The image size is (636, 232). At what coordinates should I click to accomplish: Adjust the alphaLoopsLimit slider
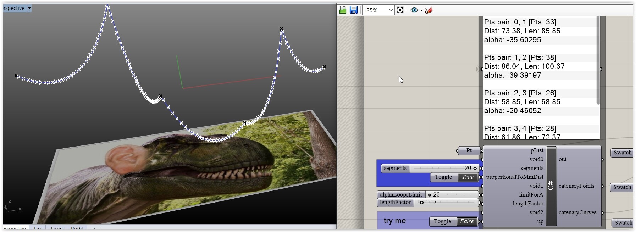pos(452,194)
